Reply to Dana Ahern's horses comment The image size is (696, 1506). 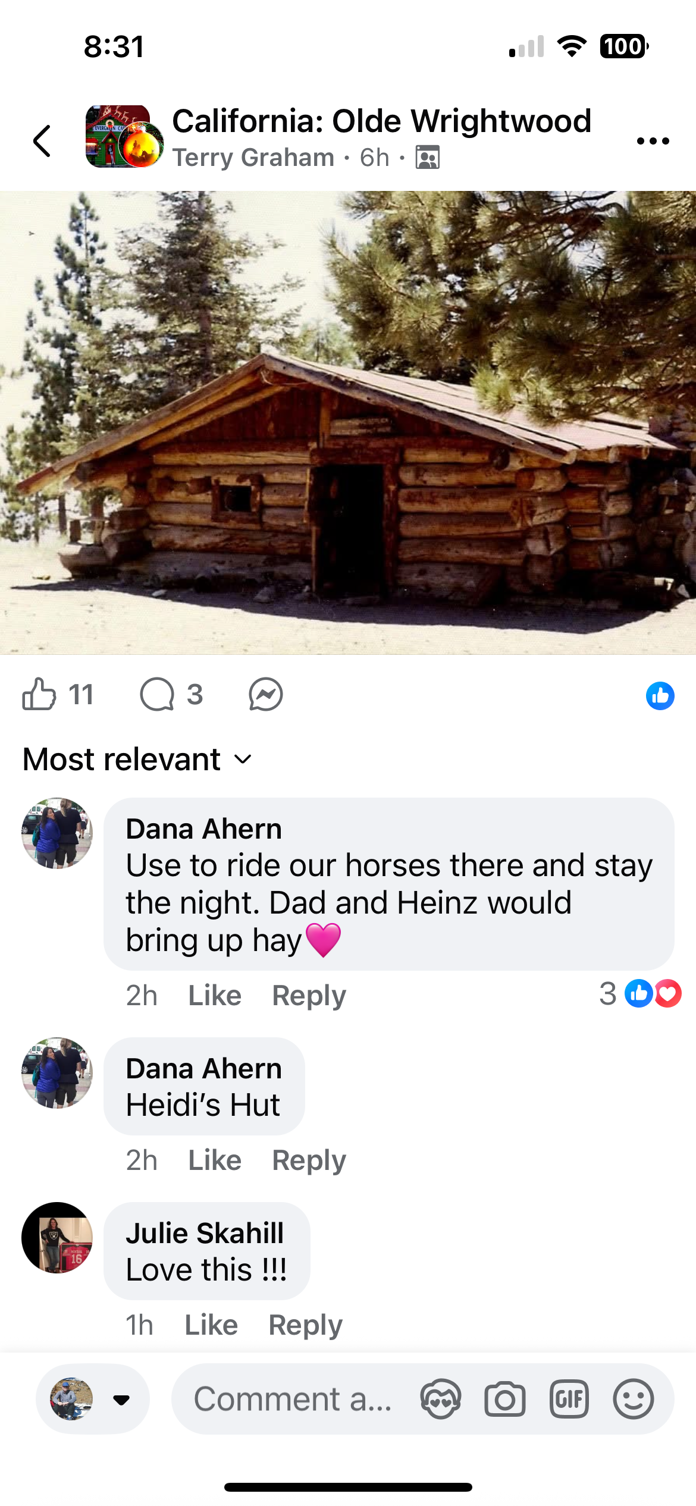(309, 995)
